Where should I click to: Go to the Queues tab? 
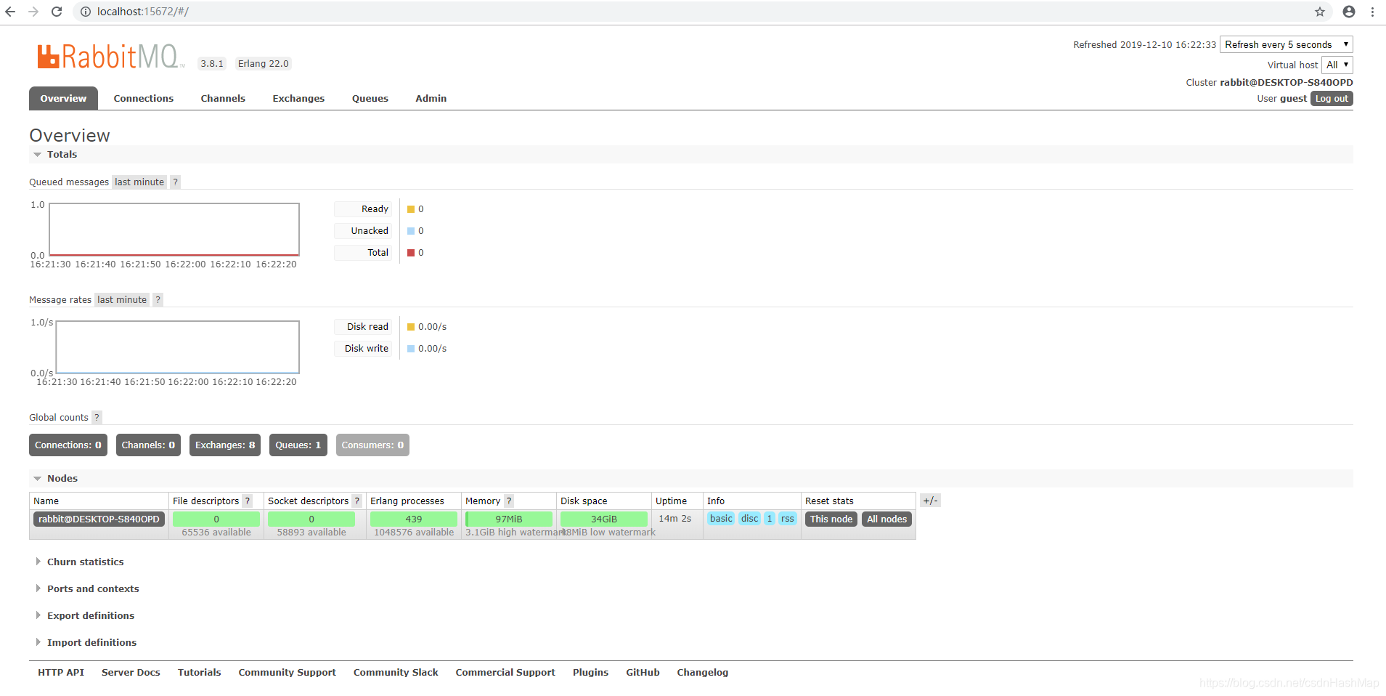pos(370,99)
